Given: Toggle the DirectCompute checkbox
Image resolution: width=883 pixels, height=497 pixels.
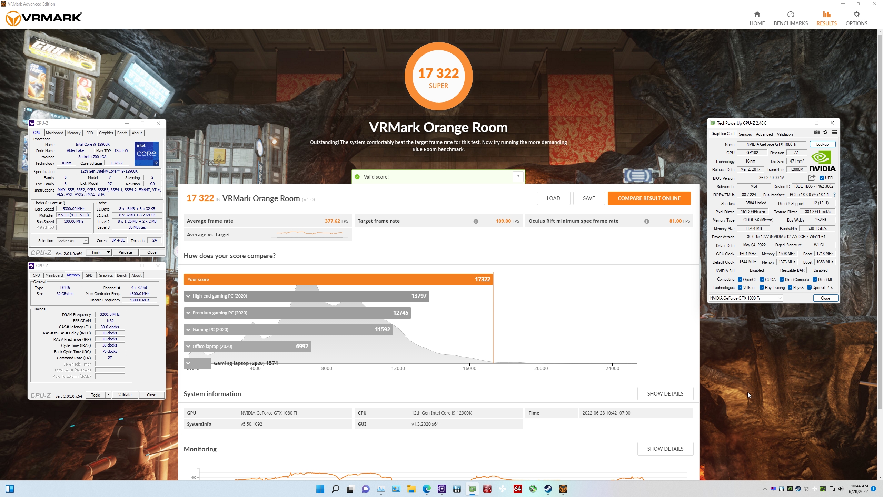Looking at the screenshot, I should point(782,280).
